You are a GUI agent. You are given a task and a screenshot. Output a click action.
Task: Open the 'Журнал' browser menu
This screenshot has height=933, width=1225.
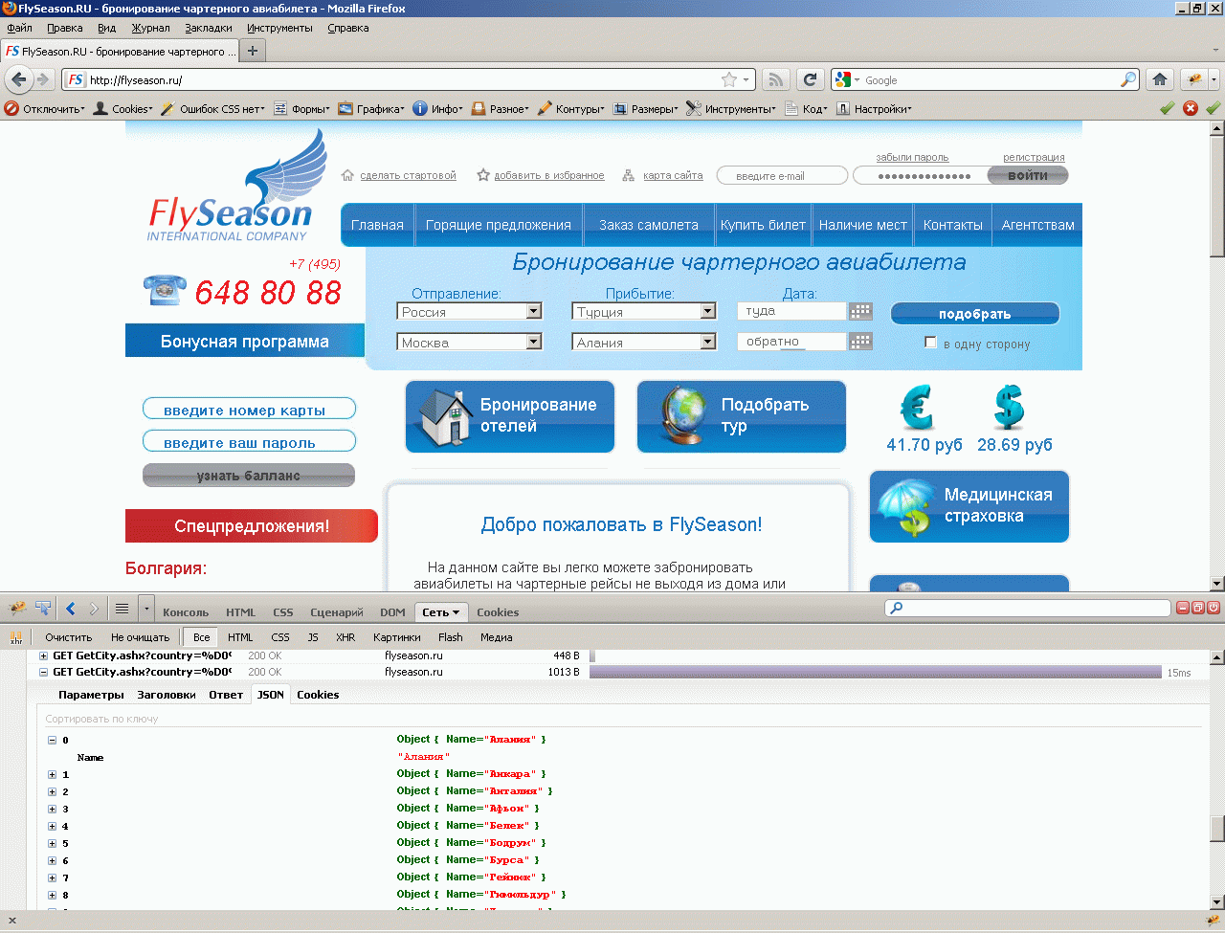(150, 28)
